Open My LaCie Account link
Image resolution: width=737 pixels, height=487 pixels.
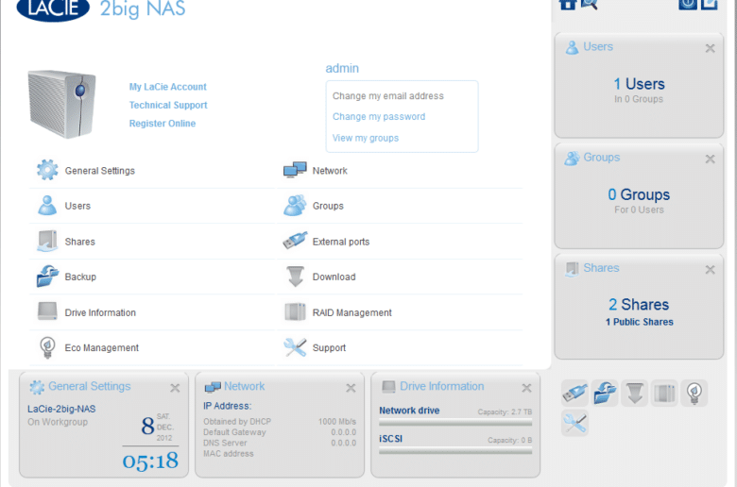pyautogui.click(x=168, y=87)
